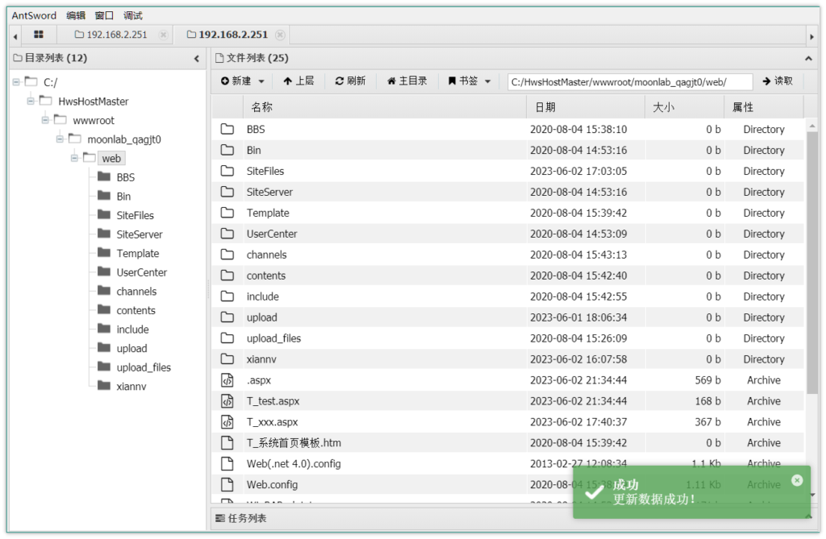Open the 窗口 menu

pos(104,15)
